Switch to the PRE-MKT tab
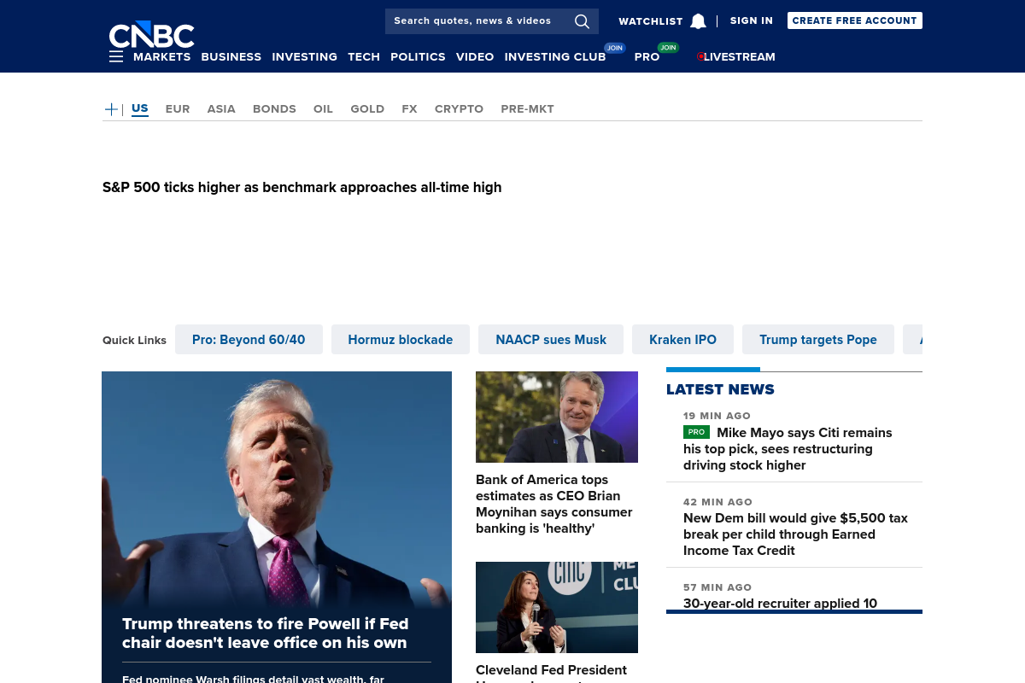Viewport: 1025px width, 683px height. coord(527,109)
